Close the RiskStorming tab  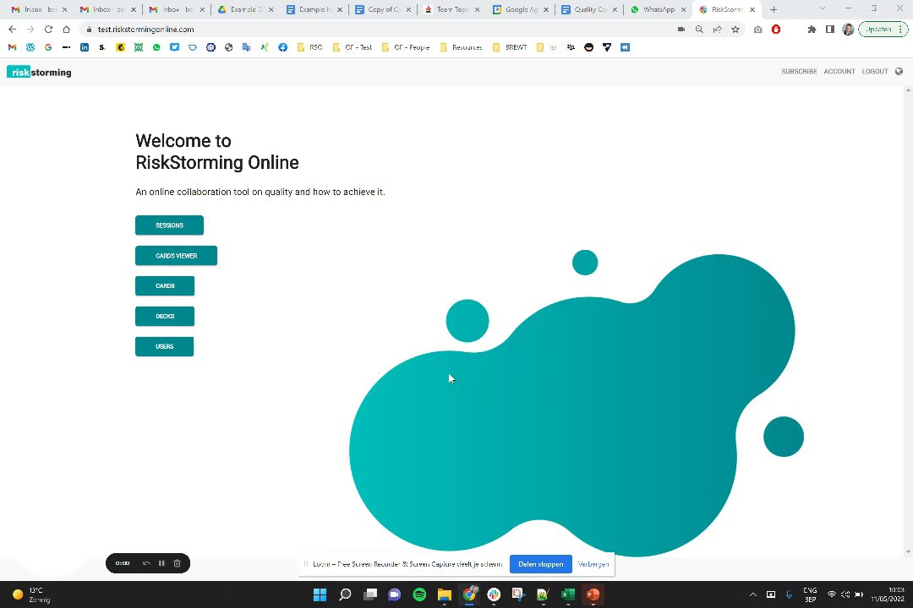point(752,9)
